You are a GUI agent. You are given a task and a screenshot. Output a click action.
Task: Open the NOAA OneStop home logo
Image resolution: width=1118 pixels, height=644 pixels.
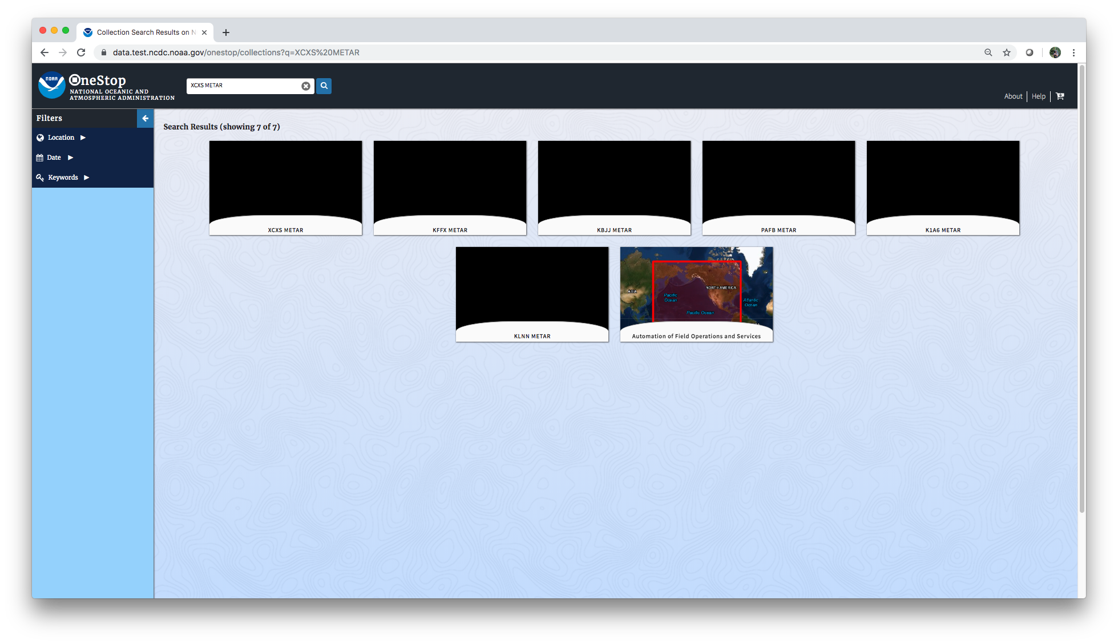(x=52, y=86)
